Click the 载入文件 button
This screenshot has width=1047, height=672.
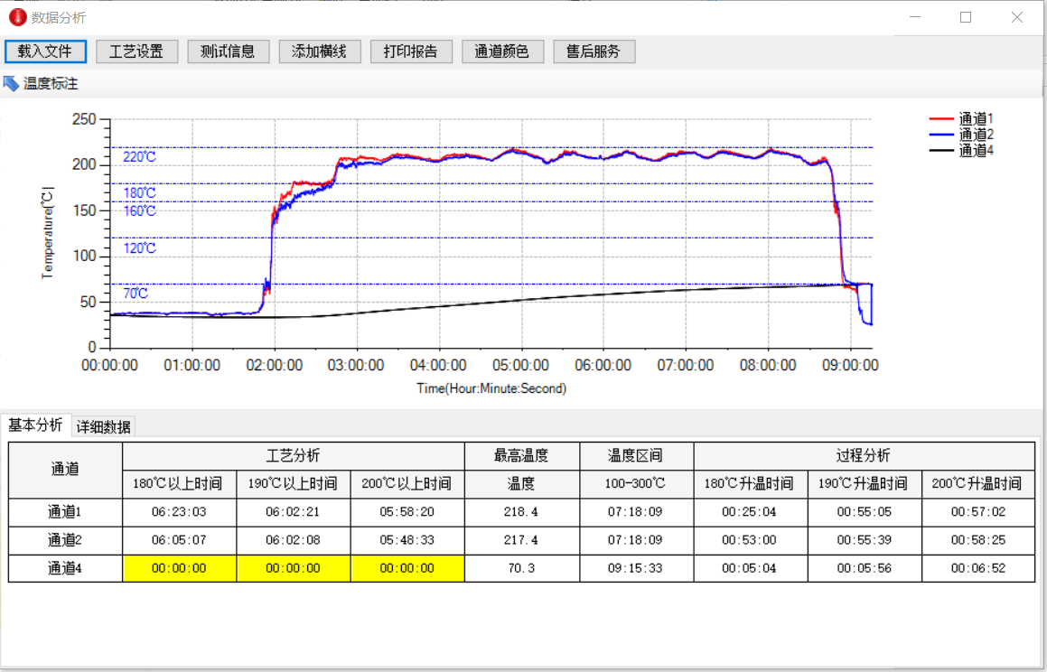pyautogui.click(x=45, y=51)
